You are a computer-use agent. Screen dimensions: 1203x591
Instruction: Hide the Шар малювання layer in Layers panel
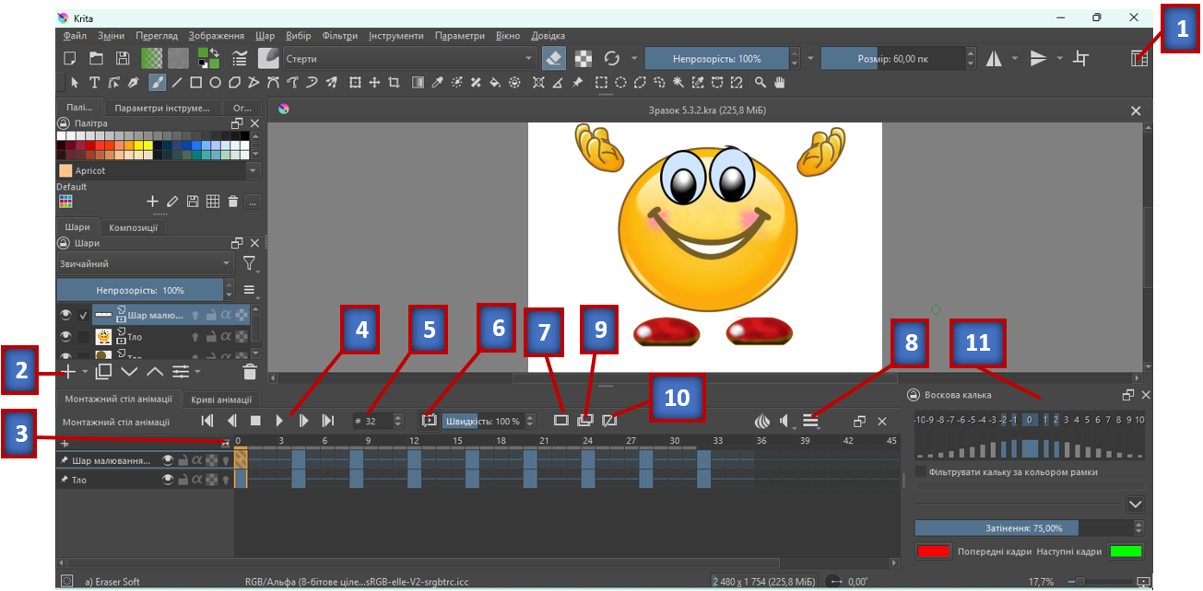pos(65,315)
